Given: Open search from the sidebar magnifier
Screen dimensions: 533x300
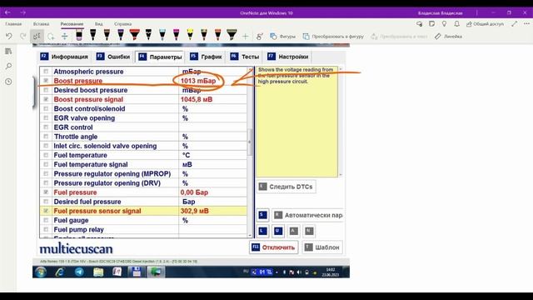Looking at the screenshot, I should coord(8,66).
